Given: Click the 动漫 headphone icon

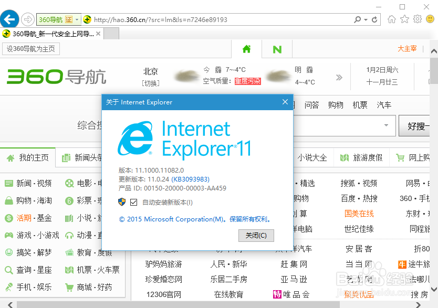Looking at the screenshot, I should tap(69, 235).
